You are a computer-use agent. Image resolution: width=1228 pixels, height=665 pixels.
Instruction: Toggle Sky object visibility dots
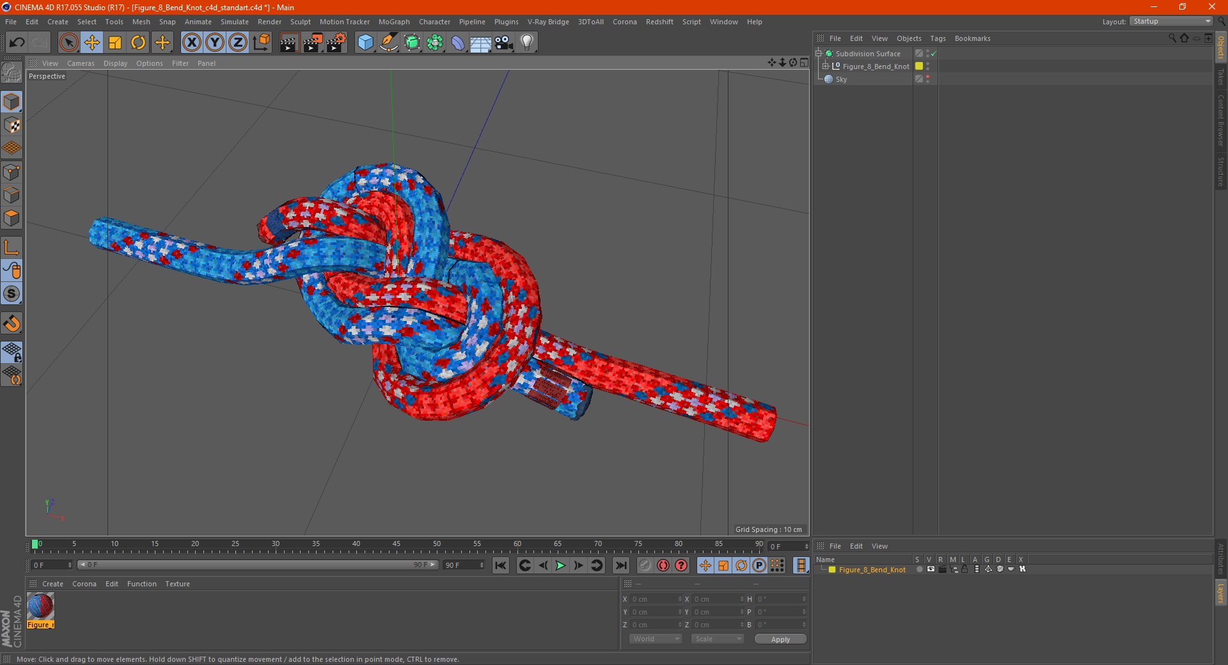pos(927,79)
